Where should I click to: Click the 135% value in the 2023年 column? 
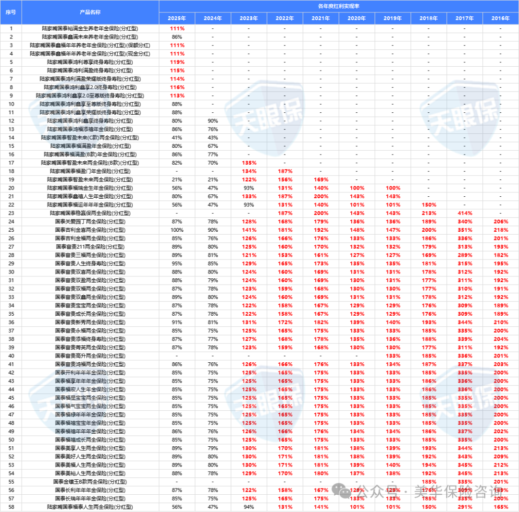[x=249, y=163]
